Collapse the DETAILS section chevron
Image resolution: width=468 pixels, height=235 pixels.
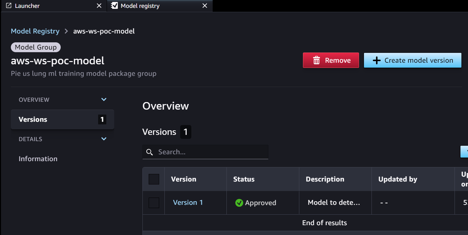pyautogui.click(x=104, y=139)
